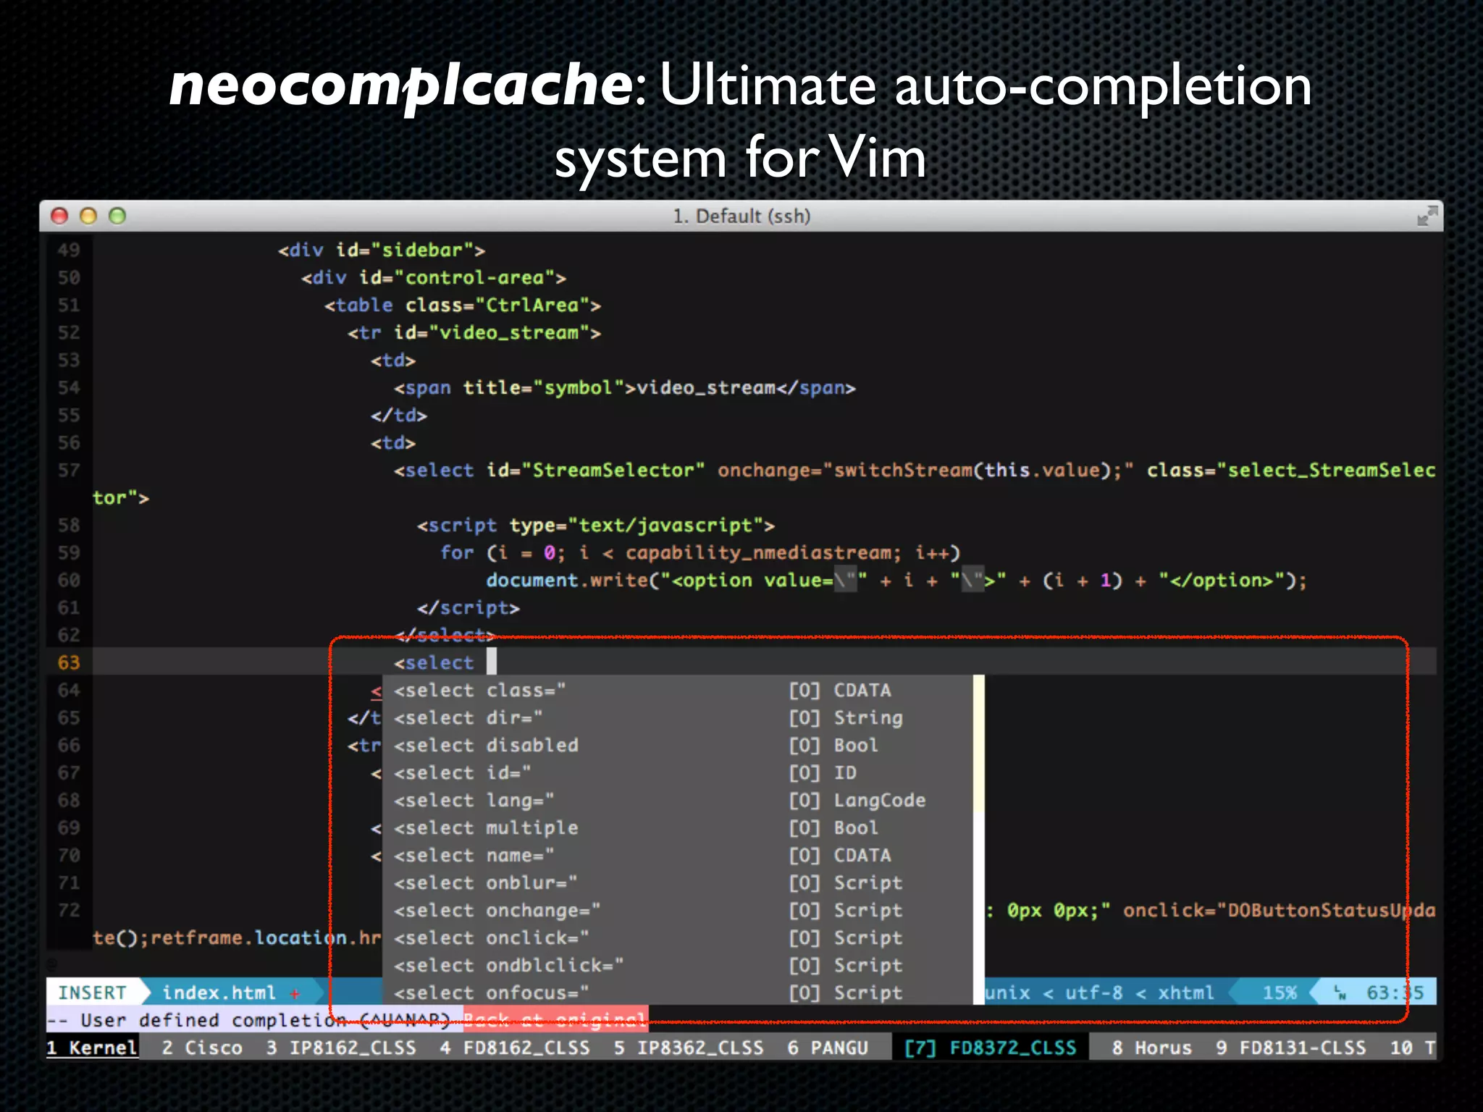This screenshot has height=1112, width=1483.
Task: Choose '<select disabled' from completion popup
Action: (486, 746)
